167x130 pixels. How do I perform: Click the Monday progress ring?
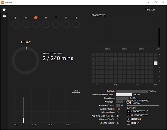point(25,24)
